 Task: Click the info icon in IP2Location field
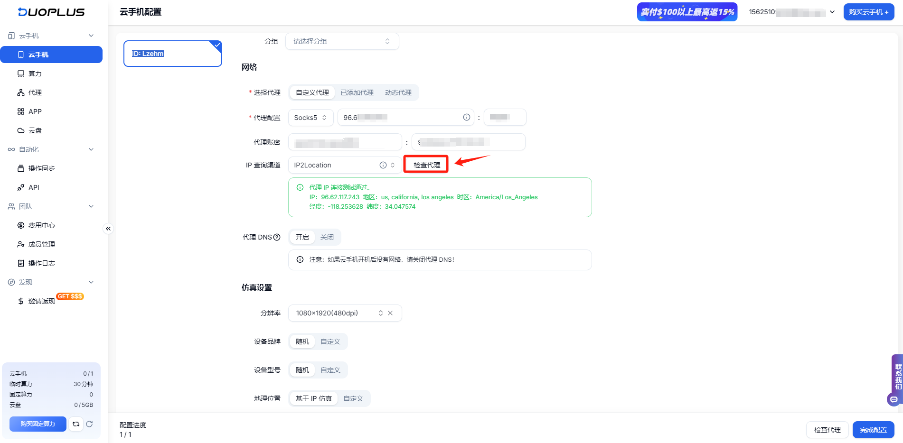[383, 165]
